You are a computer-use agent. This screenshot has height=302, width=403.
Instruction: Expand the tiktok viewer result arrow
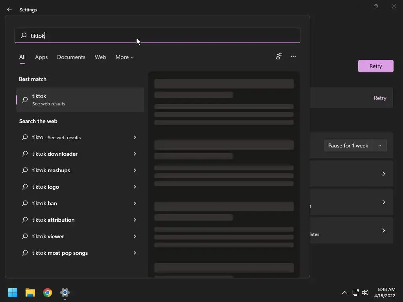click(135, 236)
